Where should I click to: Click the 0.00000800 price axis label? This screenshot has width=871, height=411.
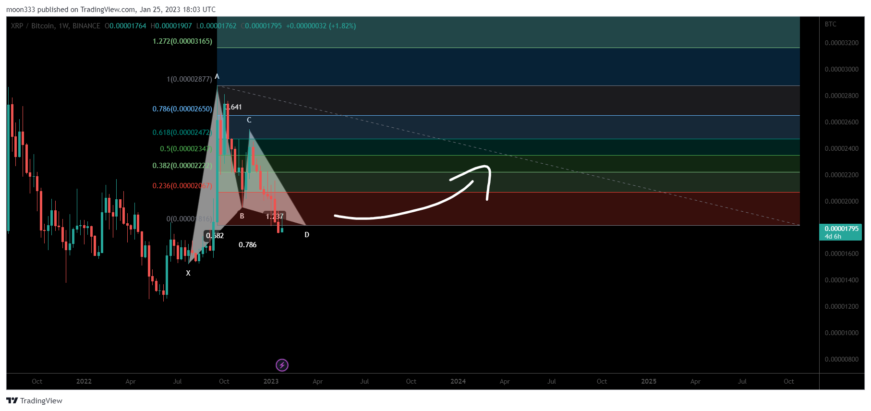click(x=842, y=359)
